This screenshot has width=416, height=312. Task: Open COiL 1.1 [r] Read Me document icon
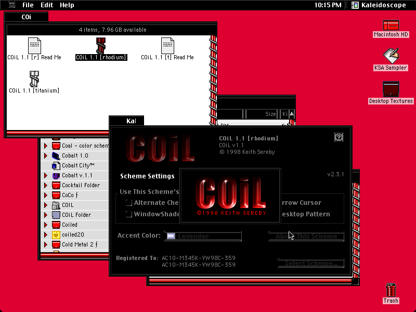(34, 46)
